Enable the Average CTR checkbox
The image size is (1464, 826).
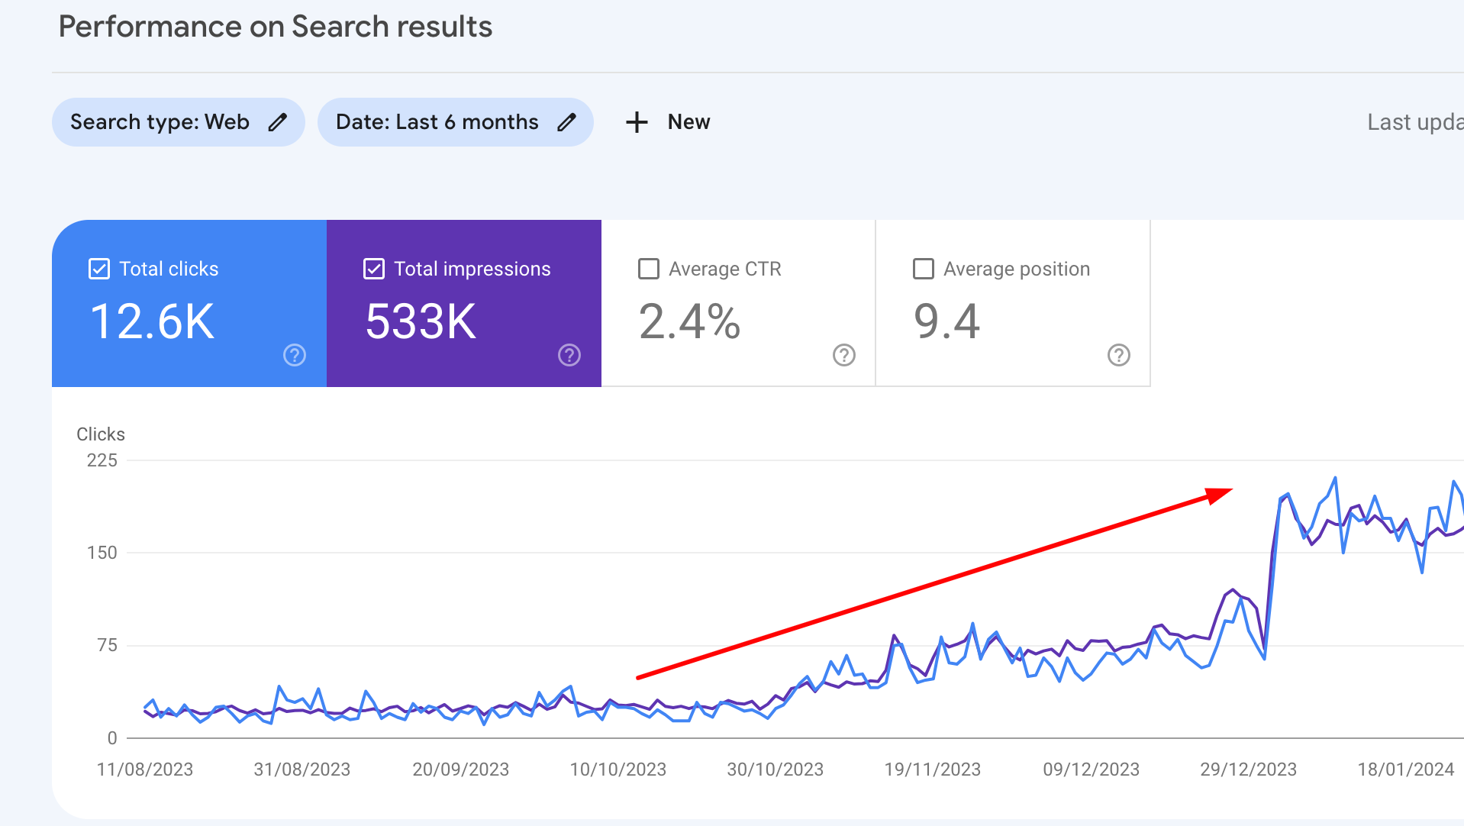coord(648,268)
